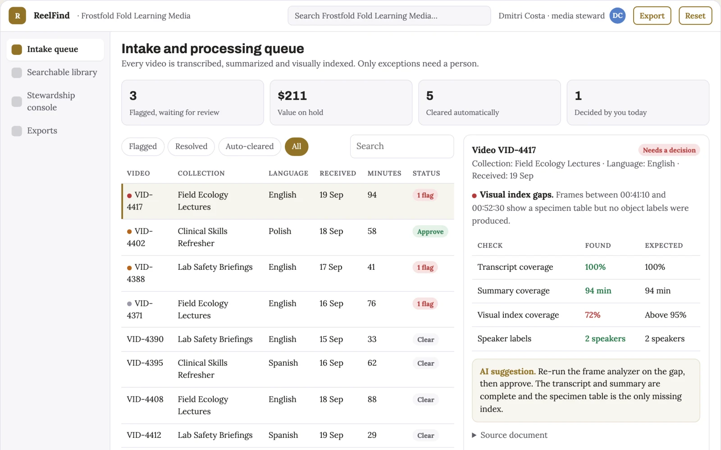Show only Flagged videos
Viewport: 721px width, 450px height.
[143, 146]
